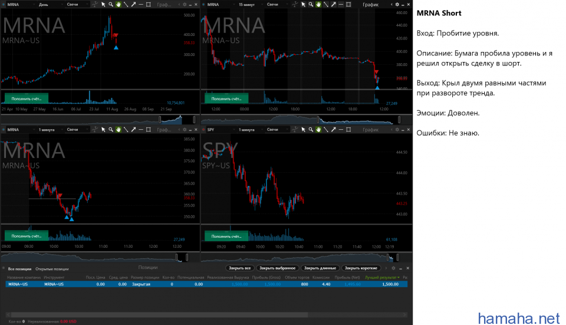566x325 pixels.
Task: Open indicators icon in MRNA 15-minute chart toolbar
Action: pyautogui.click(x=295, y=4)
